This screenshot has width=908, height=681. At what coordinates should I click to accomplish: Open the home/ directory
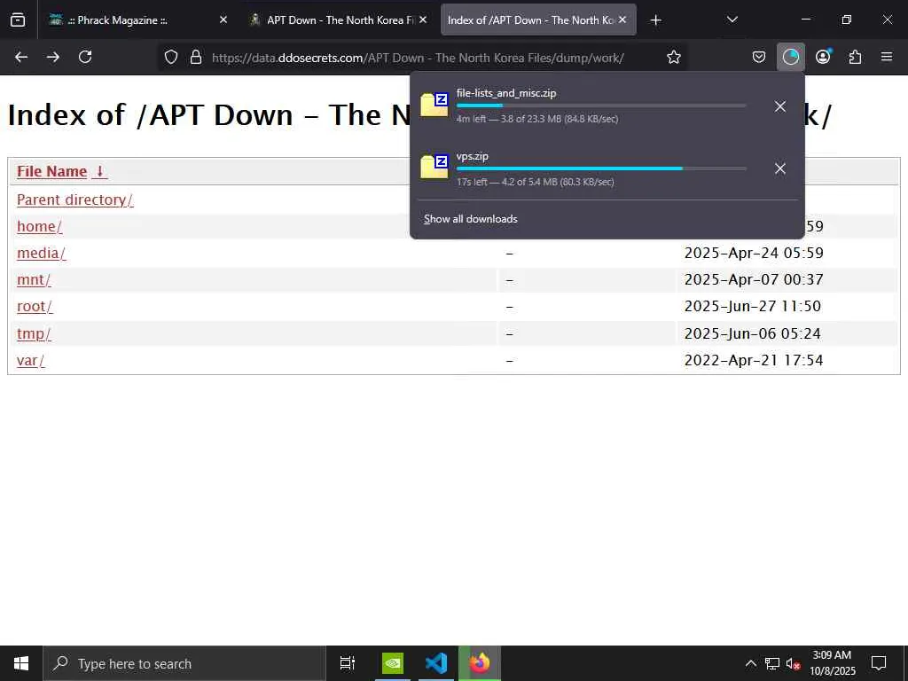39,226
